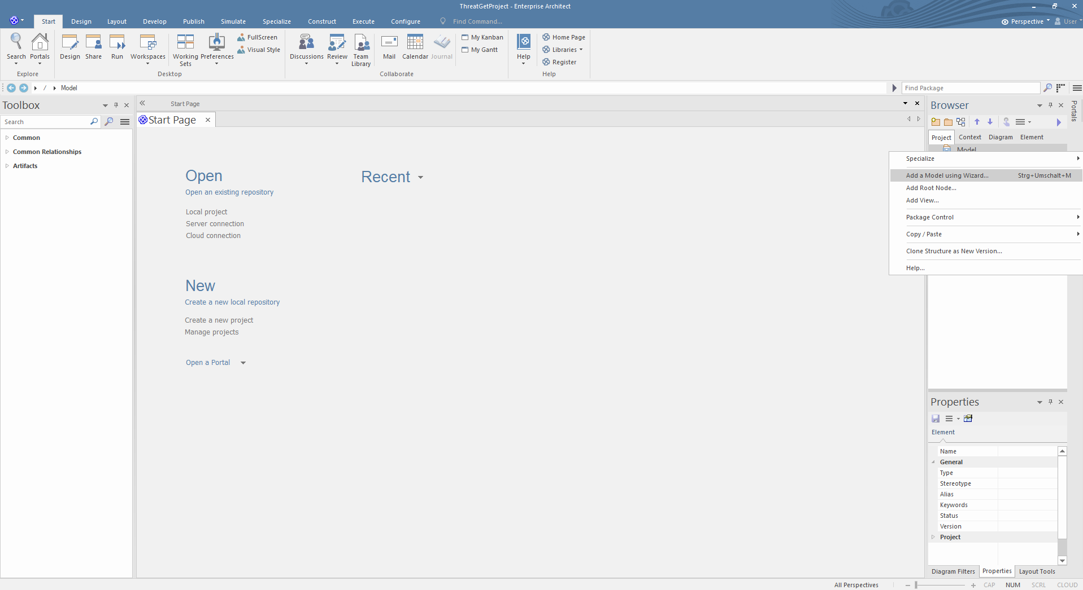1083x590 pixels.
Task: Select 'Add a Model using Wizard...' menu entry
Action: (986, 175)
